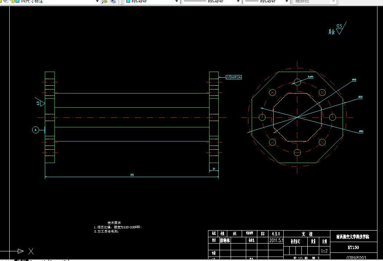Select the 20 flange thickness dimension text
Screen dimensions: 383x261
click(214, 169)
